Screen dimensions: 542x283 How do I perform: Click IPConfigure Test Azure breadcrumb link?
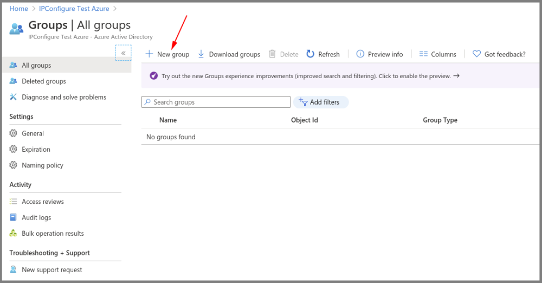click(74, 9)
